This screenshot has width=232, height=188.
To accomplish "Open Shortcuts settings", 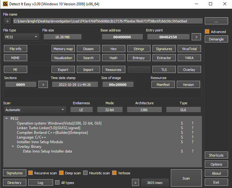I will point(216,155).
